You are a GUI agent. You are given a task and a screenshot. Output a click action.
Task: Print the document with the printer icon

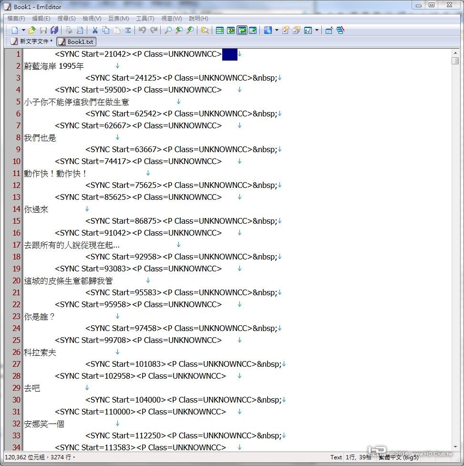click(69, 30)
